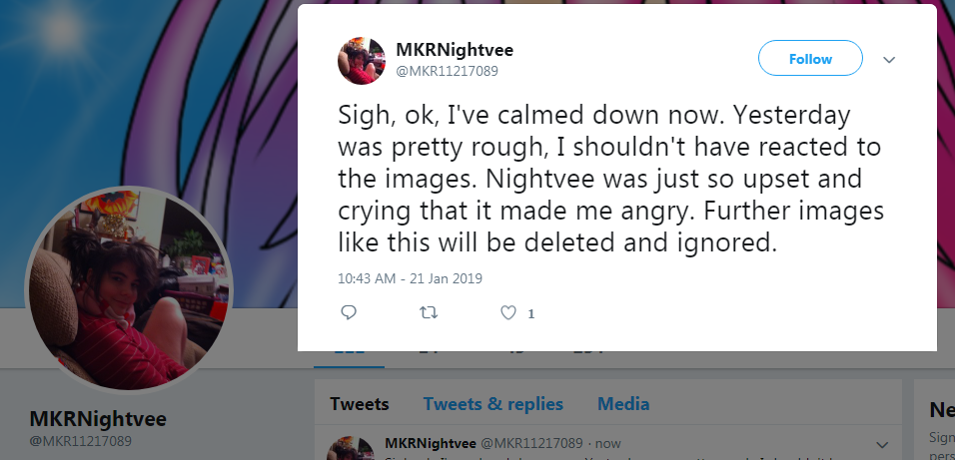Open tweet options chevron beside Follow
955x460 pixels.
889,60
